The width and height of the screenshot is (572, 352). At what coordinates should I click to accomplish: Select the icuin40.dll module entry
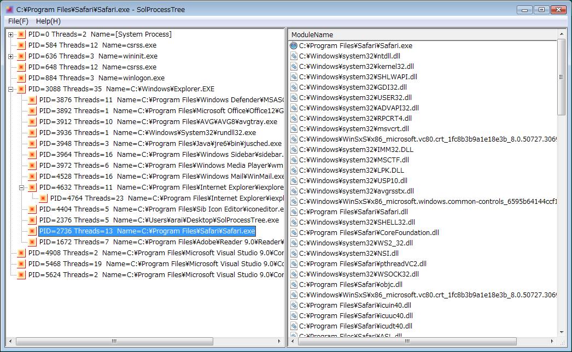(355, 306)
